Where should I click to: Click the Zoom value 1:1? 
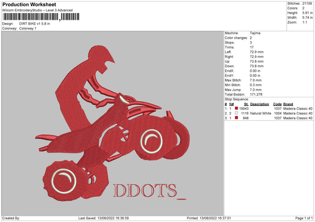(306, 23)
